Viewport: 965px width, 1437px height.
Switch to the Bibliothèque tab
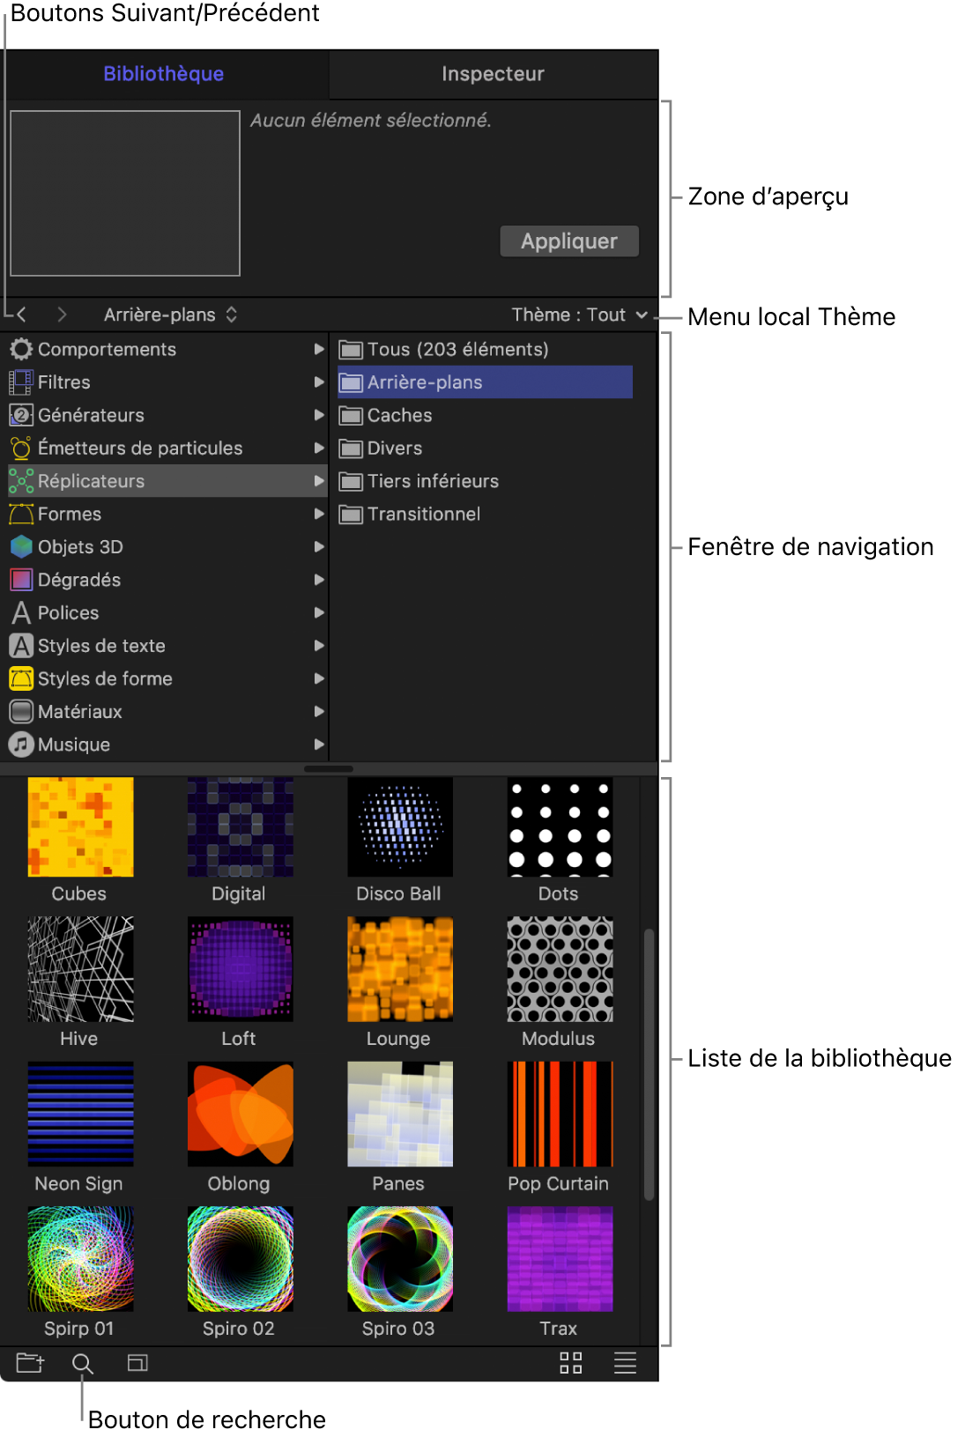pos(164,74)
